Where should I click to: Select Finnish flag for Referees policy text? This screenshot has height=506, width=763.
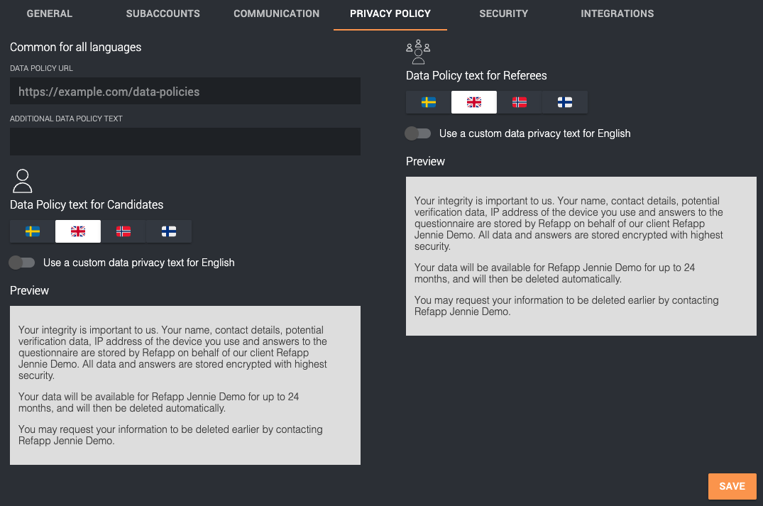[565, 102]
